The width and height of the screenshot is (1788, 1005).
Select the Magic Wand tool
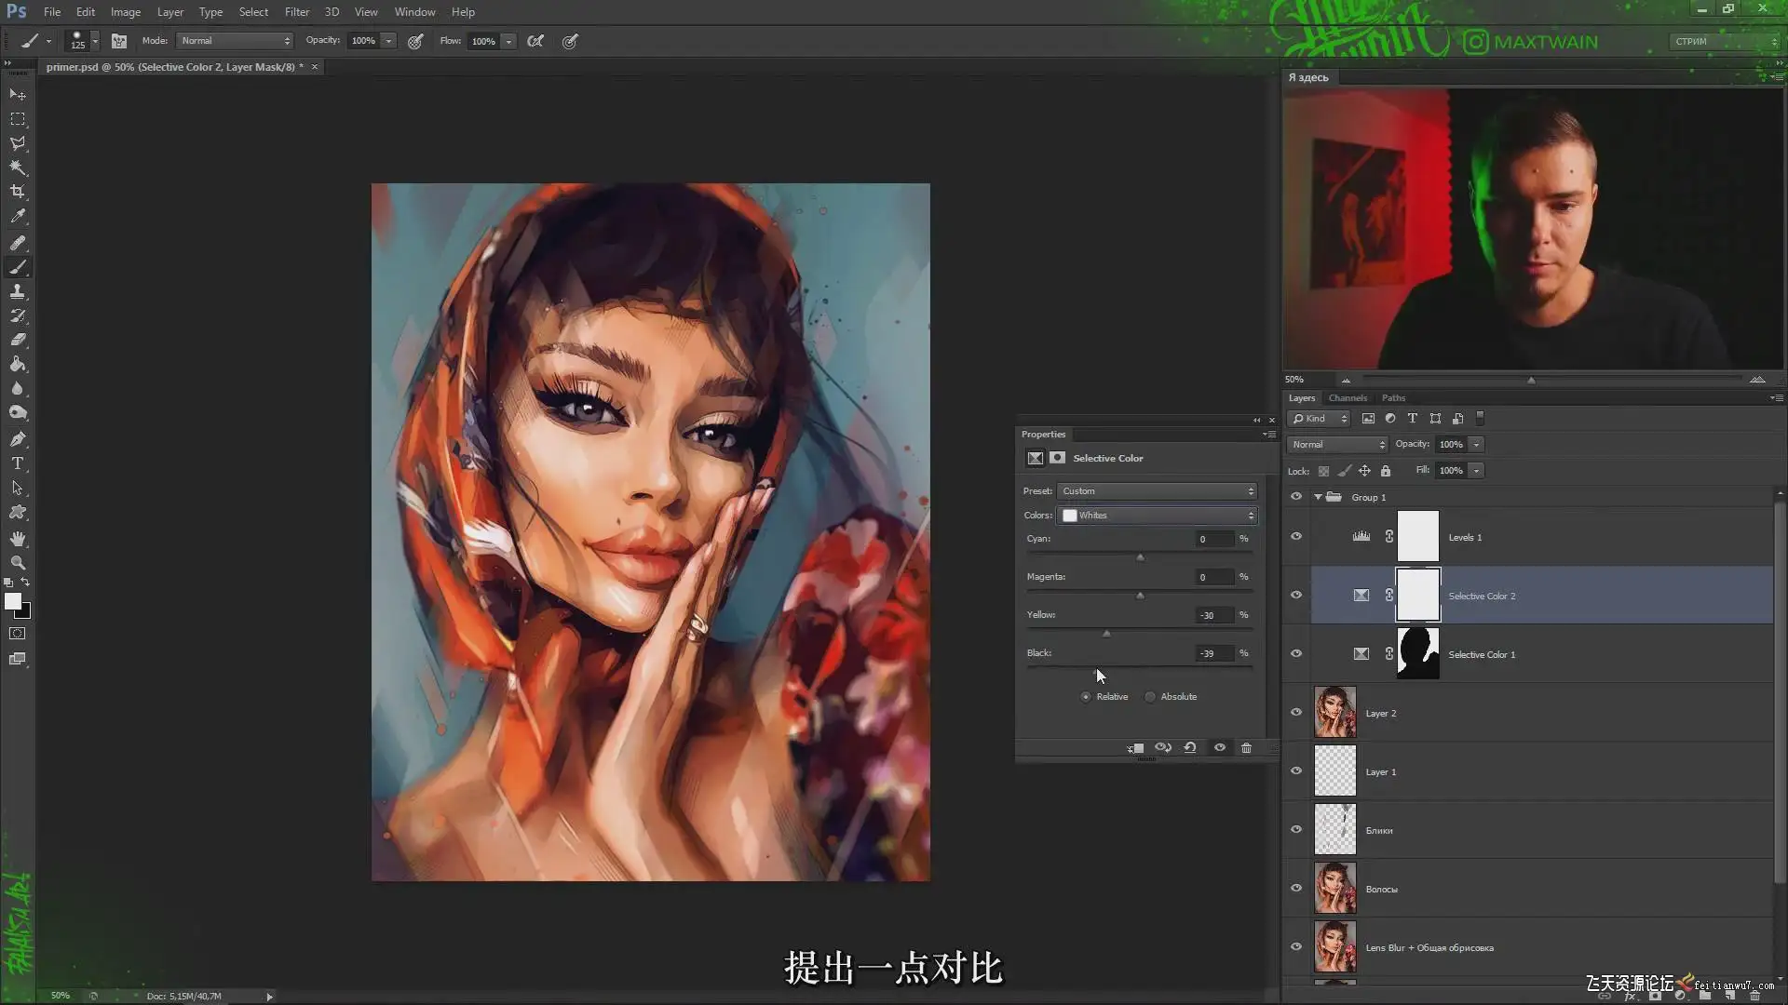point(18,167)
